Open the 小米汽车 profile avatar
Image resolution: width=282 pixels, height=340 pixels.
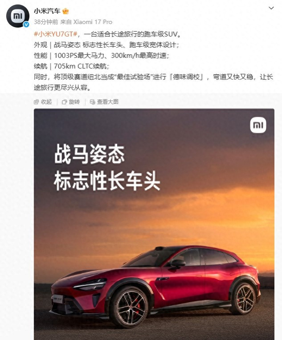pyautogui.click(x=17, y=16)
